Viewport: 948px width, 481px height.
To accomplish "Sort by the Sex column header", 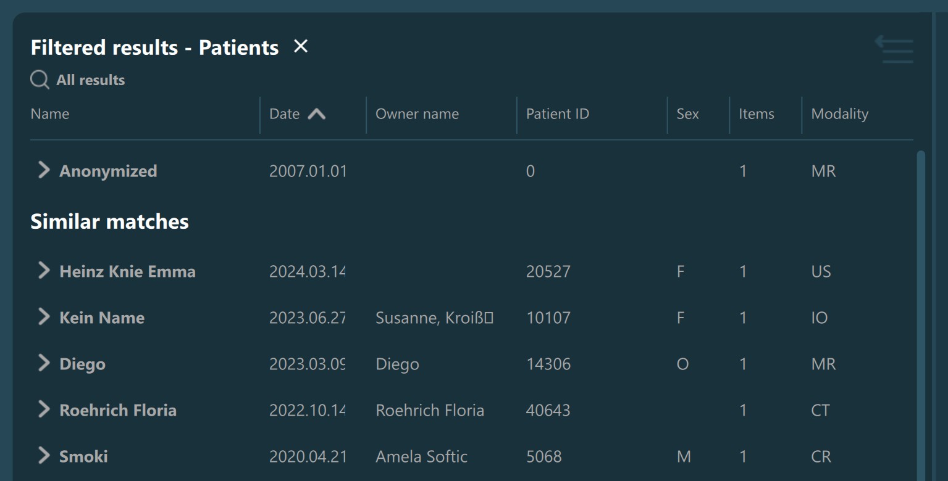I will (687, 114).
